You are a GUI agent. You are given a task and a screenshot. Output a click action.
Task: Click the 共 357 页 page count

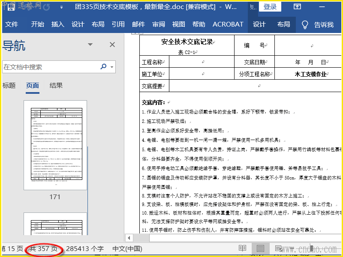(43, 248)
